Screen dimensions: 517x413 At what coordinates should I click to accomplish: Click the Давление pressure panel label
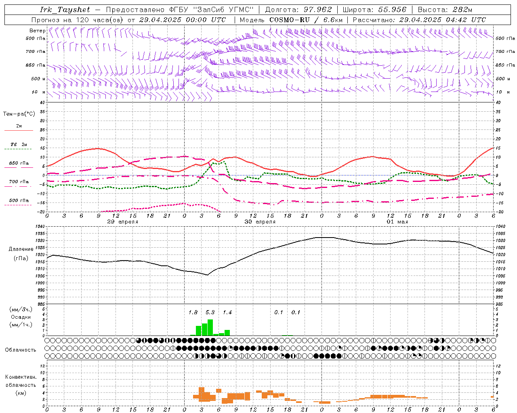point(21,249)
